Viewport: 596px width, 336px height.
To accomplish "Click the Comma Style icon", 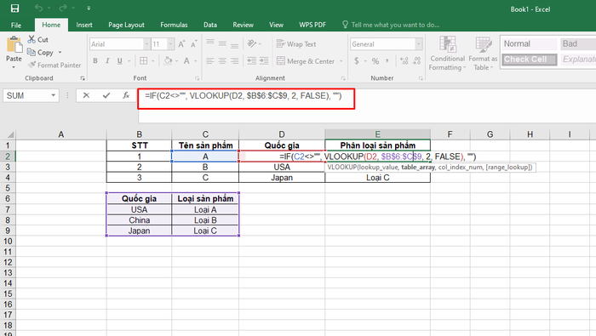I will coord(387,60).
